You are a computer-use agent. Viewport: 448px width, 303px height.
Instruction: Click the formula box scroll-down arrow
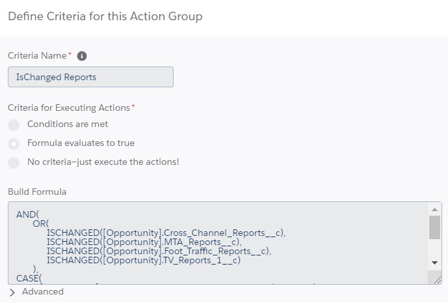(x=434, y=262)
